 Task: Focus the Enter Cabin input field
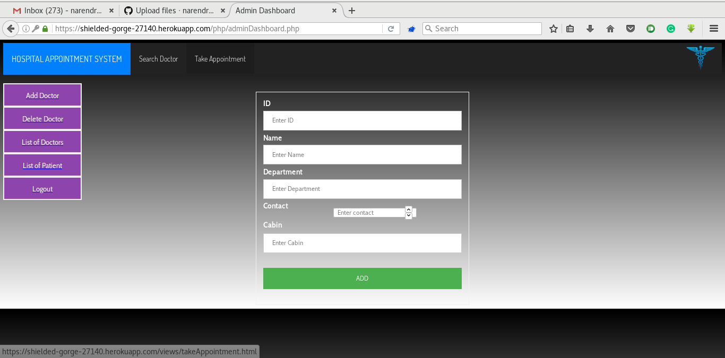(362, 243)
